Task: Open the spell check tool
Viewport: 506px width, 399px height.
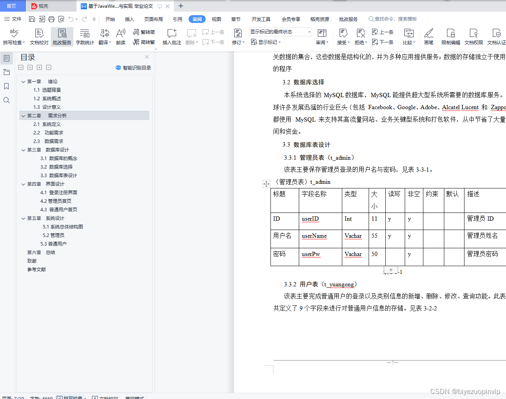Action: pyautogui.click(x=14, y=37)
